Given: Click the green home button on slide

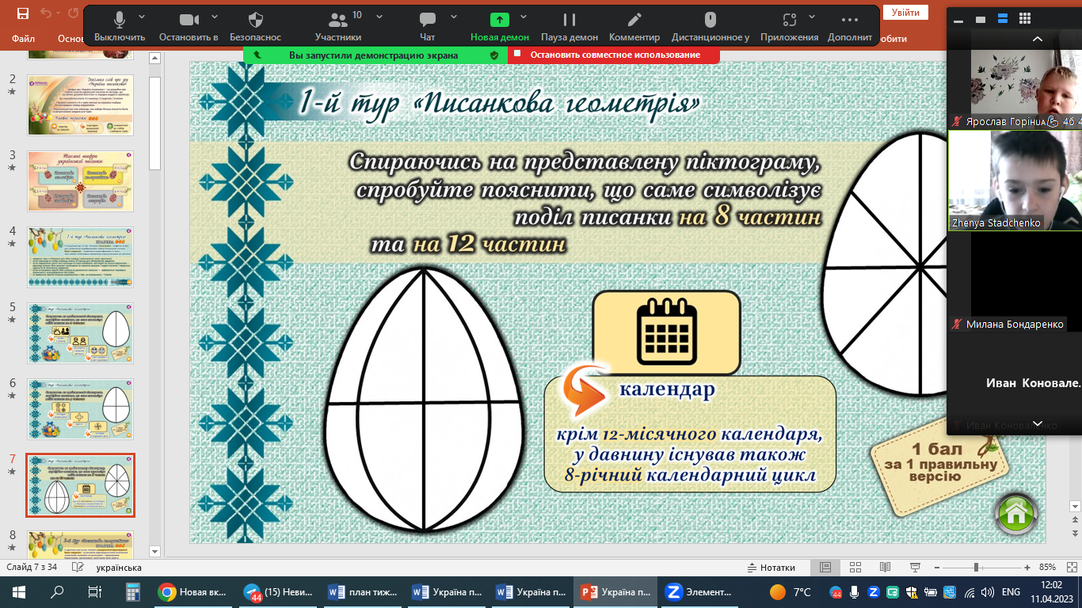Looking at the screenshot, I should pyautogui.click(x=1016, y=512).
